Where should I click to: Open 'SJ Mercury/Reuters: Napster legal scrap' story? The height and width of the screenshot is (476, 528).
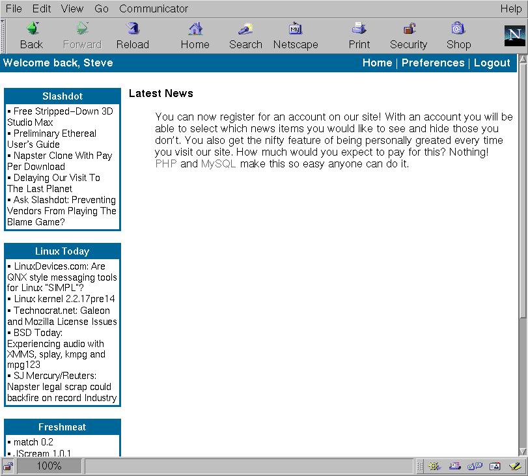[62, 387]
